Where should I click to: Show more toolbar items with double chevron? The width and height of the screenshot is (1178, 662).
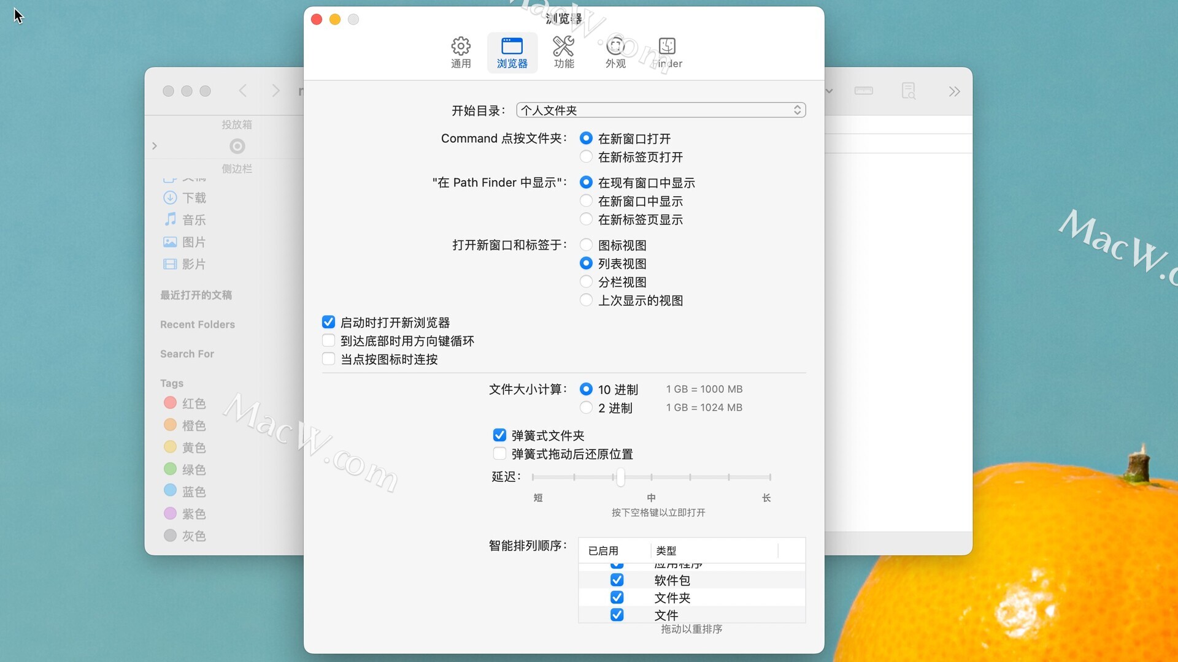click(954, 91)
